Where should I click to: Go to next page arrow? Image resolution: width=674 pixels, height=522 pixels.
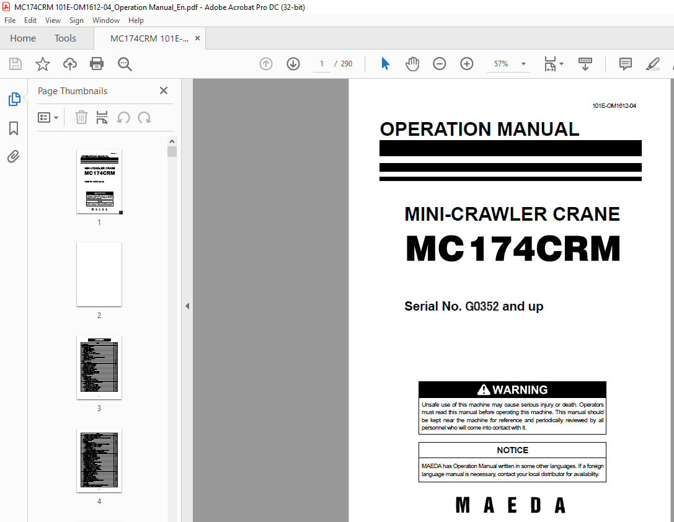tap(293, 64)
